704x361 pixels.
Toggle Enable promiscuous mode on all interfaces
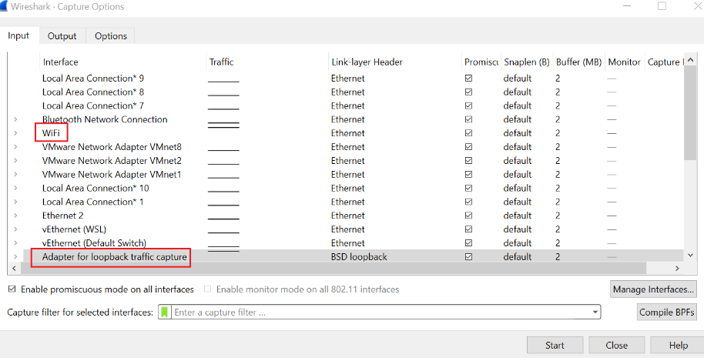12,289
